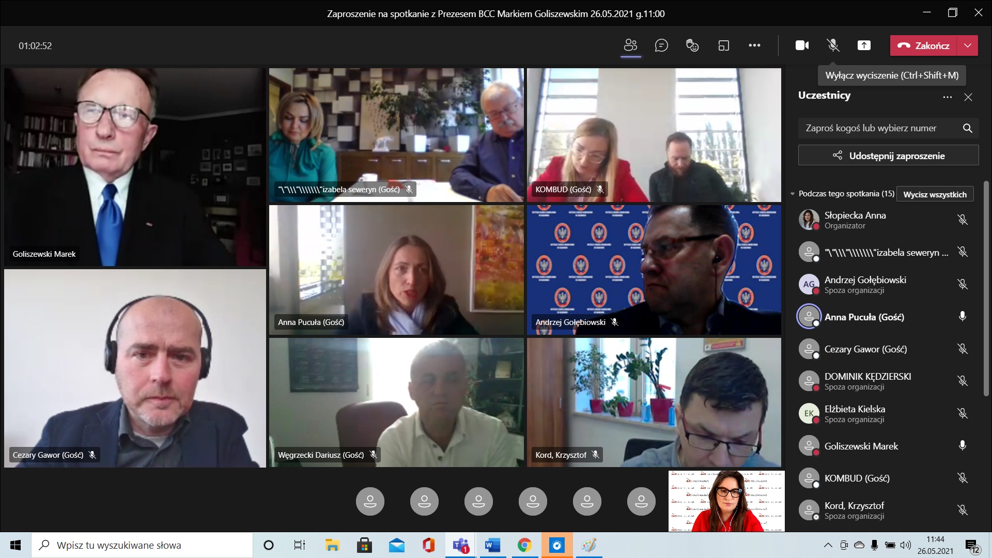Expand the dropdown arrow next to Zakończ
The width and height of the screenshot is (992, 558).
(968, 45)
